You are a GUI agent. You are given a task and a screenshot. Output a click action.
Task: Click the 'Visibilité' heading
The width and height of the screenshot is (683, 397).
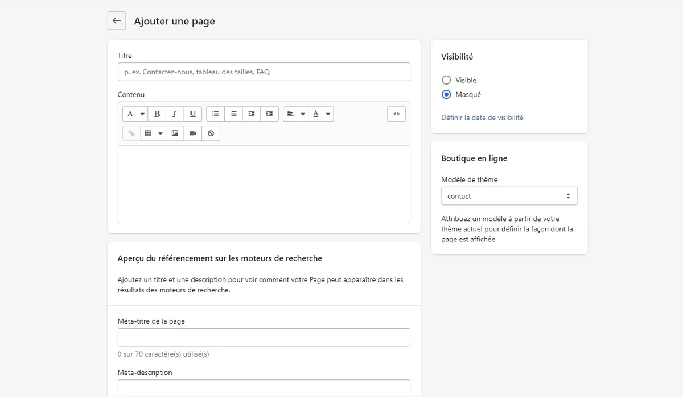(457, 57)
